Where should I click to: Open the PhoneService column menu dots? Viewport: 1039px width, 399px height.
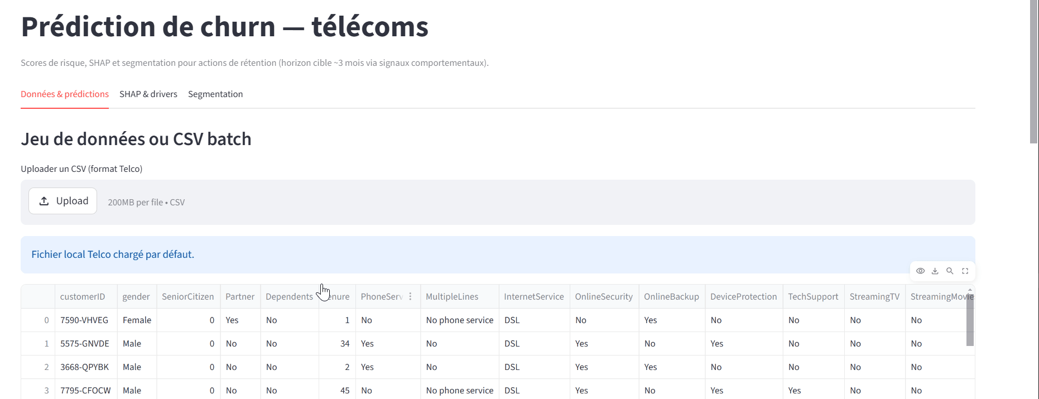coord(410,296)
